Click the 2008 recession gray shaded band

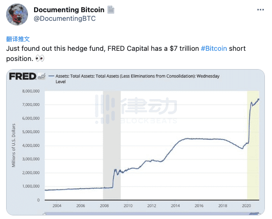point(112,145)
